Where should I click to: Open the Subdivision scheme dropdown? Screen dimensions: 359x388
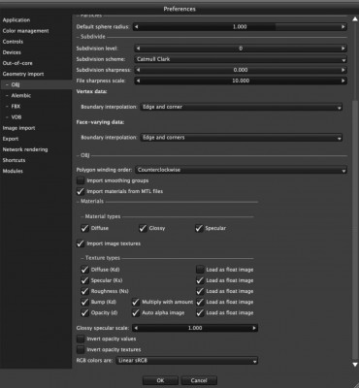(241, 59)
